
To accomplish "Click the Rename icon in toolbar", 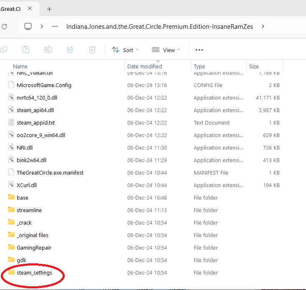I will (48, 50).
